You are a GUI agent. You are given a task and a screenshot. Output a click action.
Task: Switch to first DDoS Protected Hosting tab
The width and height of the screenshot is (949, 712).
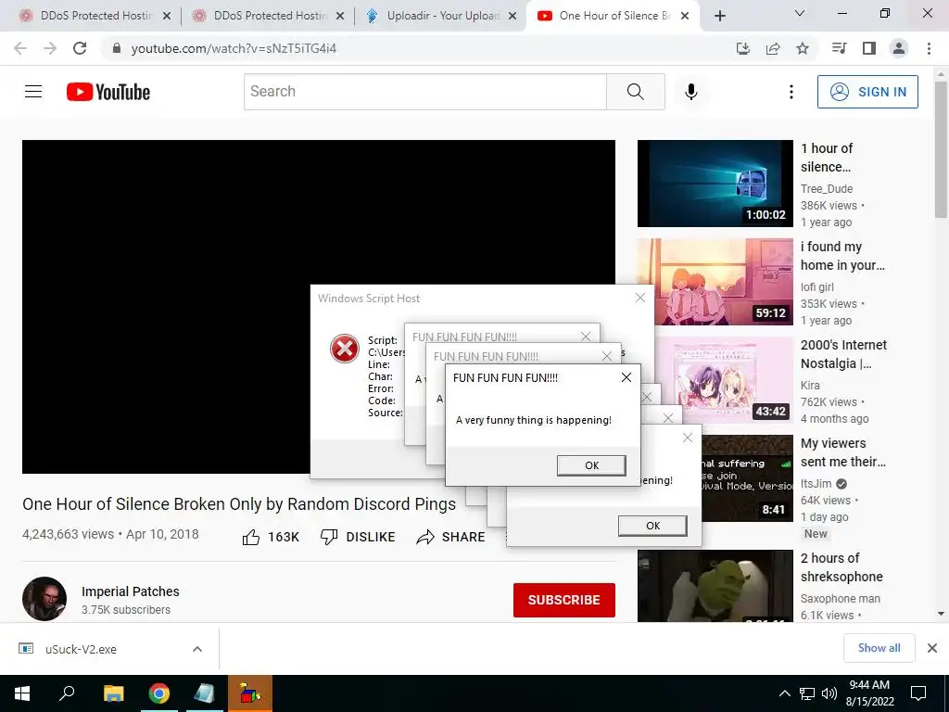coord(95,16)
